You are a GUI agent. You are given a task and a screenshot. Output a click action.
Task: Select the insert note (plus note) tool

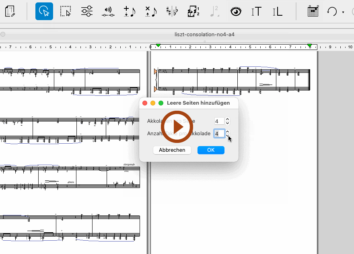point(129,11)
